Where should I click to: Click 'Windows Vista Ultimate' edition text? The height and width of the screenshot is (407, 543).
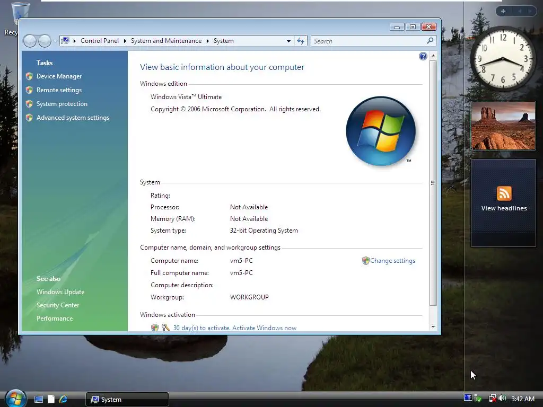[x=186, y=97]
